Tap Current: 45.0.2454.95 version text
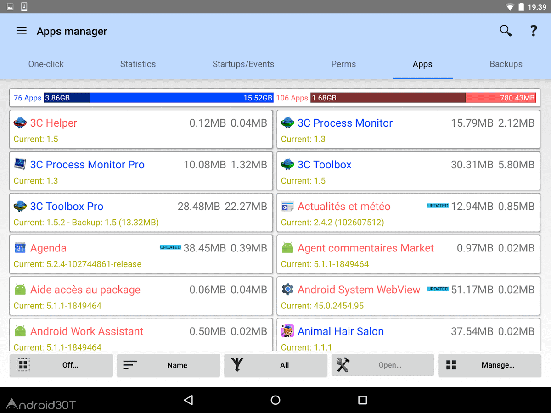 [x=322, y=306]
